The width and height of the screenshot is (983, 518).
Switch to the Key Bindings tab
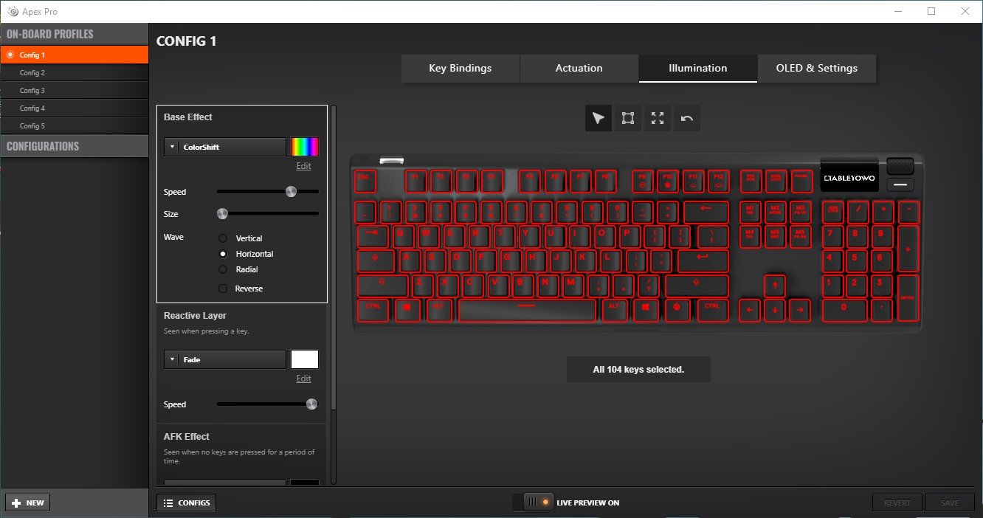461,68
